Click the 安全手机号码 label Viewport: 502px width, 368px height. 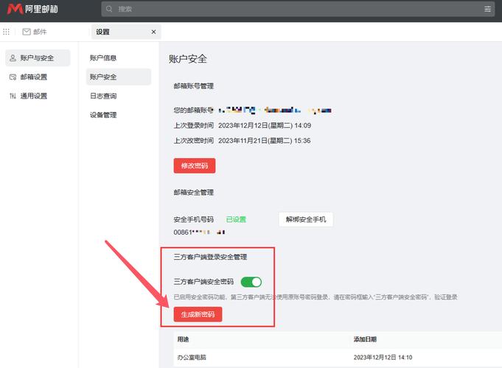(193, 219)
